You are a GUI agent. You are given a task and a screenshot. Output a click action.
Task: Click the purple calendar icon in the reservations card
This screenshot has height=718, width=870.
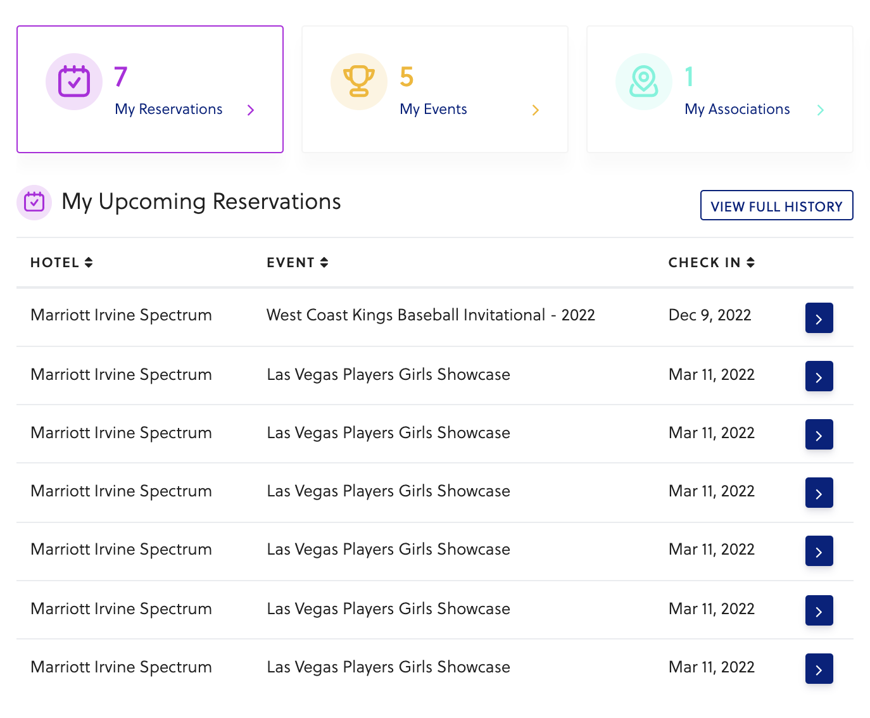point(74,82)
